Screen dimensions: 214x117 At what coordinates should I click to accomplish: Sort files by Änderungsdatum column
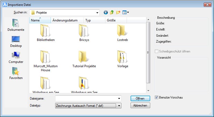[x=65, y=20]
